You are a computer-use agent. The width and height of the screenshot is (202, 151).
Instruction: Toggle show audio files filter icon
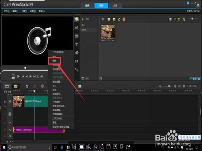[119, 19]
